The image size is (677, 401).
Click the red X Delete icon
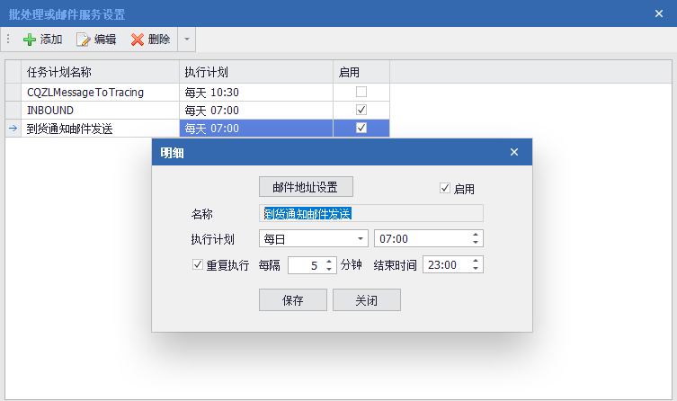tap(138, 40)
